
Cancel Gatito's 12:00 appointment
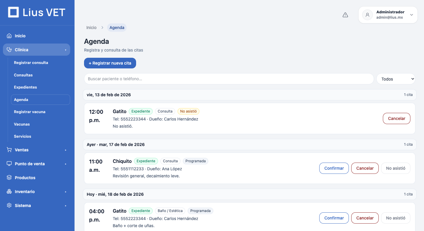[x=396, y=118]
